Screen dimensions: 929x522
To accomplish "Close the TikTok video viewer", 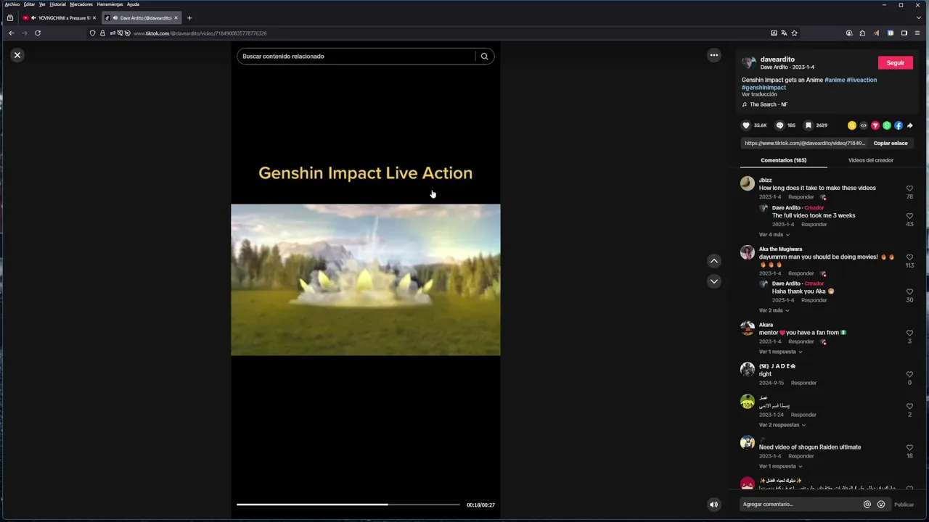I will click(17, 55).
